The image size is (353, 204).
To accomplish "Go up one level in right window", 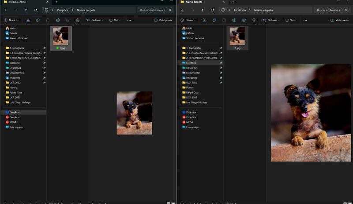I will (x=202, y=10).
